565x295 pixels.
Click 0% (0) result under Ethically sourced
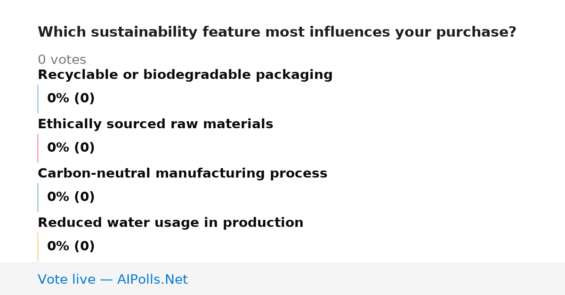[71, 148]
